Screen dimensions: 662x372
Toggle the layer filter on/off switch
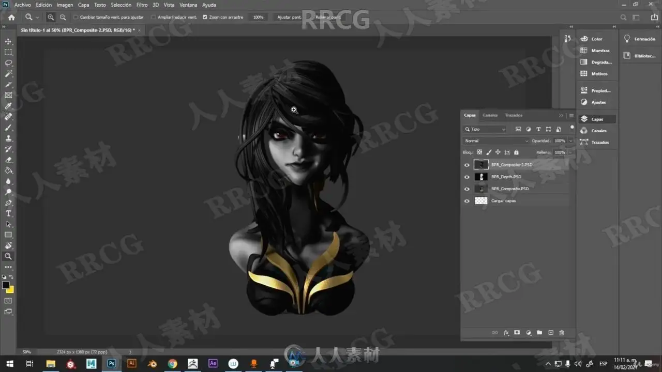point(571,128)
